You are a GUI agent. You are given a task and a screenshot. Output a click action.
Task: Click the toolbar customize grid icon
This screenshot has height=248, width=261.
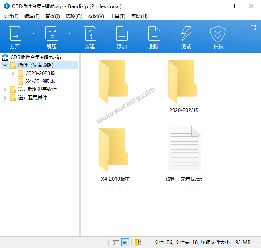(x=253, y=28)
